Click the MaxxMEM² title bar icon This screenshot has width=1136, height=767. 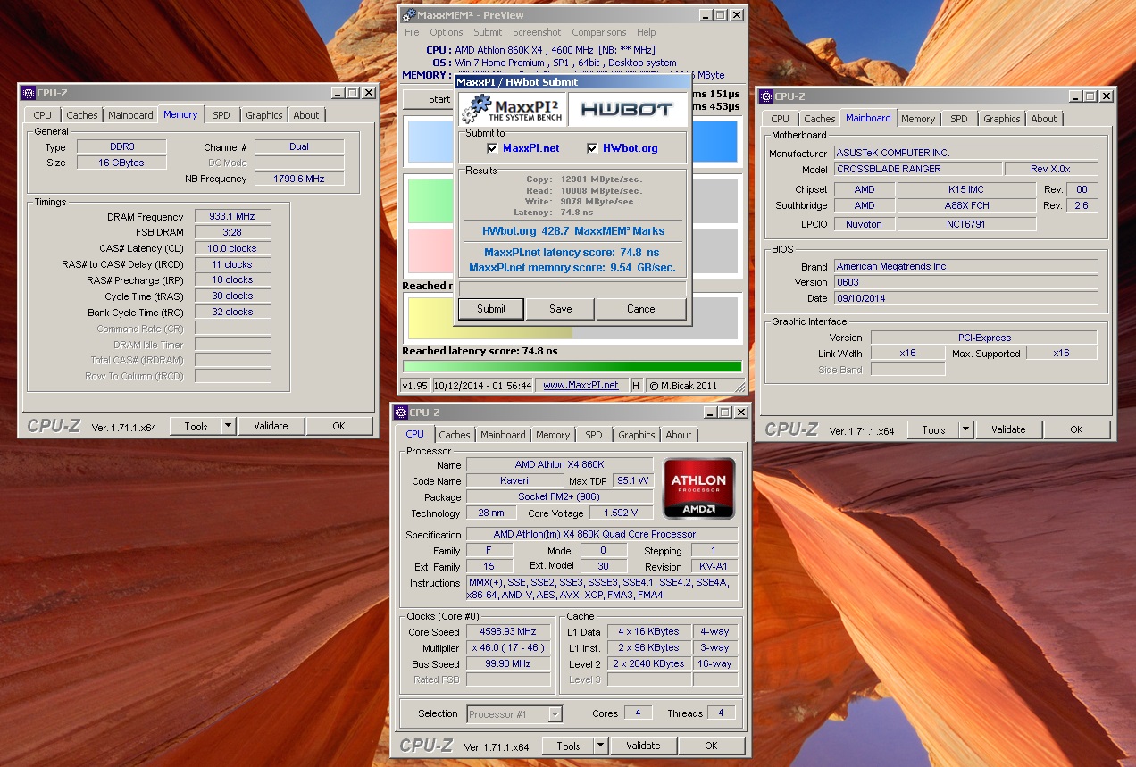tap(410, 14)
